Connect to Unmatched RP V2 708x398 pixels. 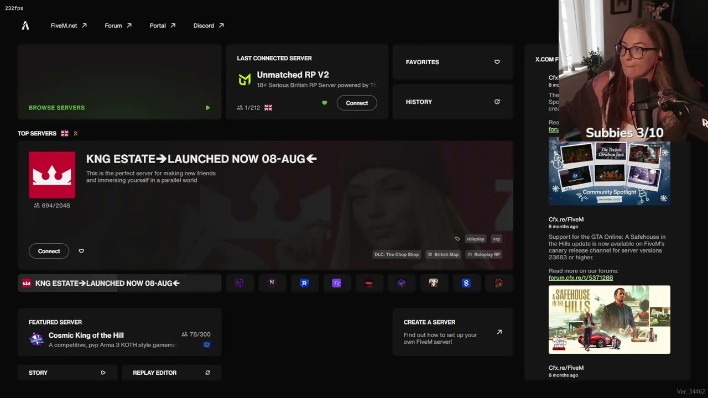tap(357, 103)
